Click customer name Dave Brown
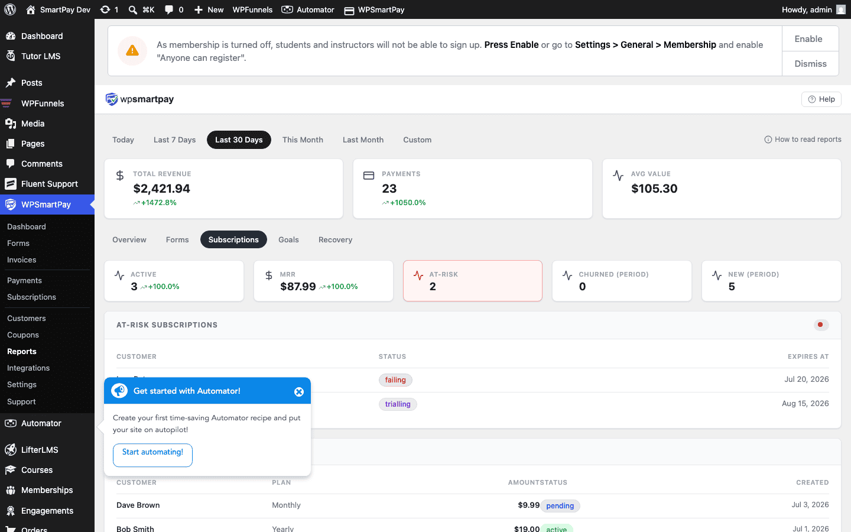The height and width of the screenshot is (532, 851). point(138,505)
